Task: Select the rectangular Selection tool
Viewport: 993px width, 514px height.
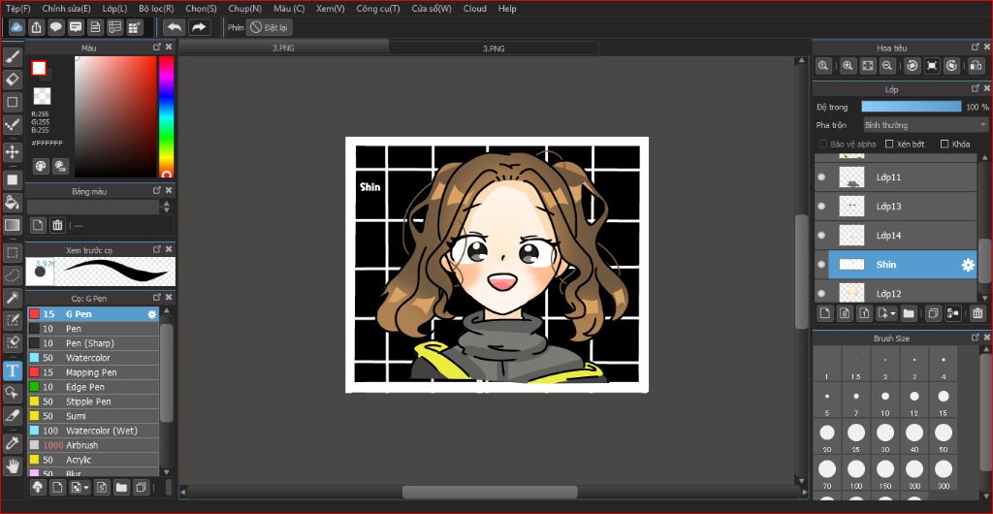Action: click(12, 253)
